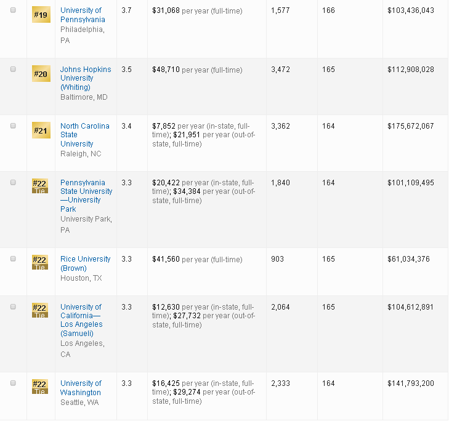Select the Johns Hopkins University checkbox
The image size is (449, 421).
point(13,70)
